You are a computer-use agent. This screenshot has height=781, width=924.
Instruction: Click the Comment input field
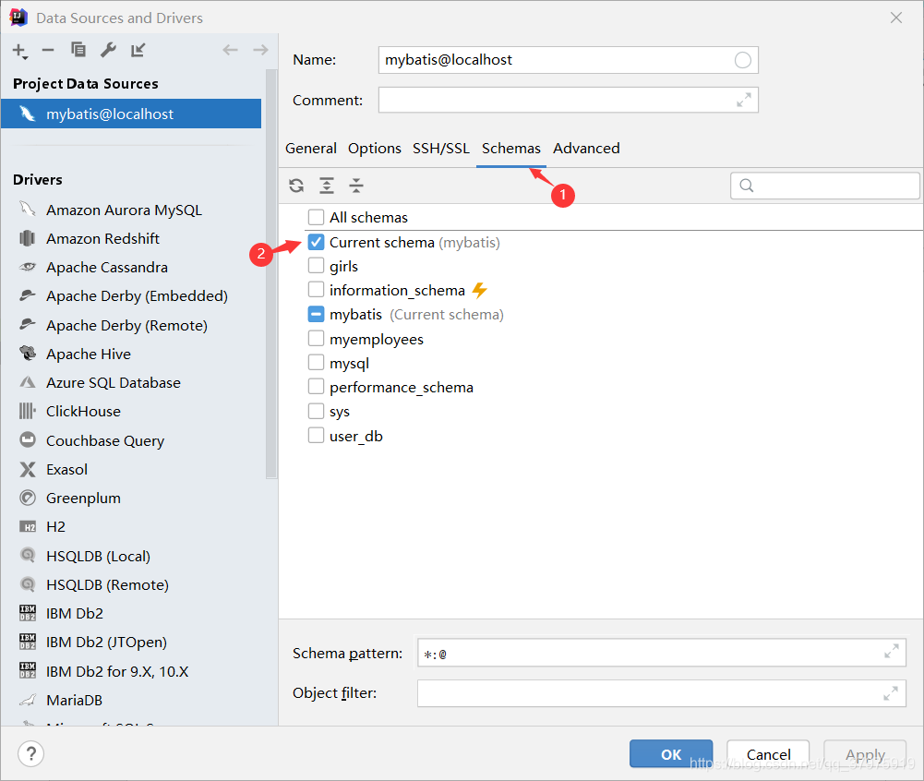(x=568, y=101)
